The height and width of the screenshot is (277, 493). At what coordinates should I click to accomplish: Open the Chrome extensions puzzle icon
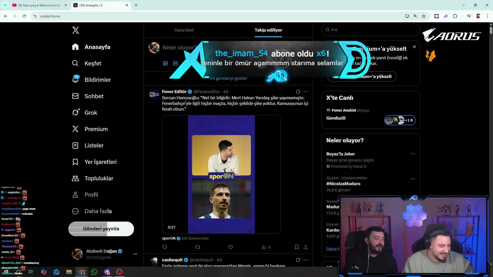pyautogui.click(x=455, y=16)
